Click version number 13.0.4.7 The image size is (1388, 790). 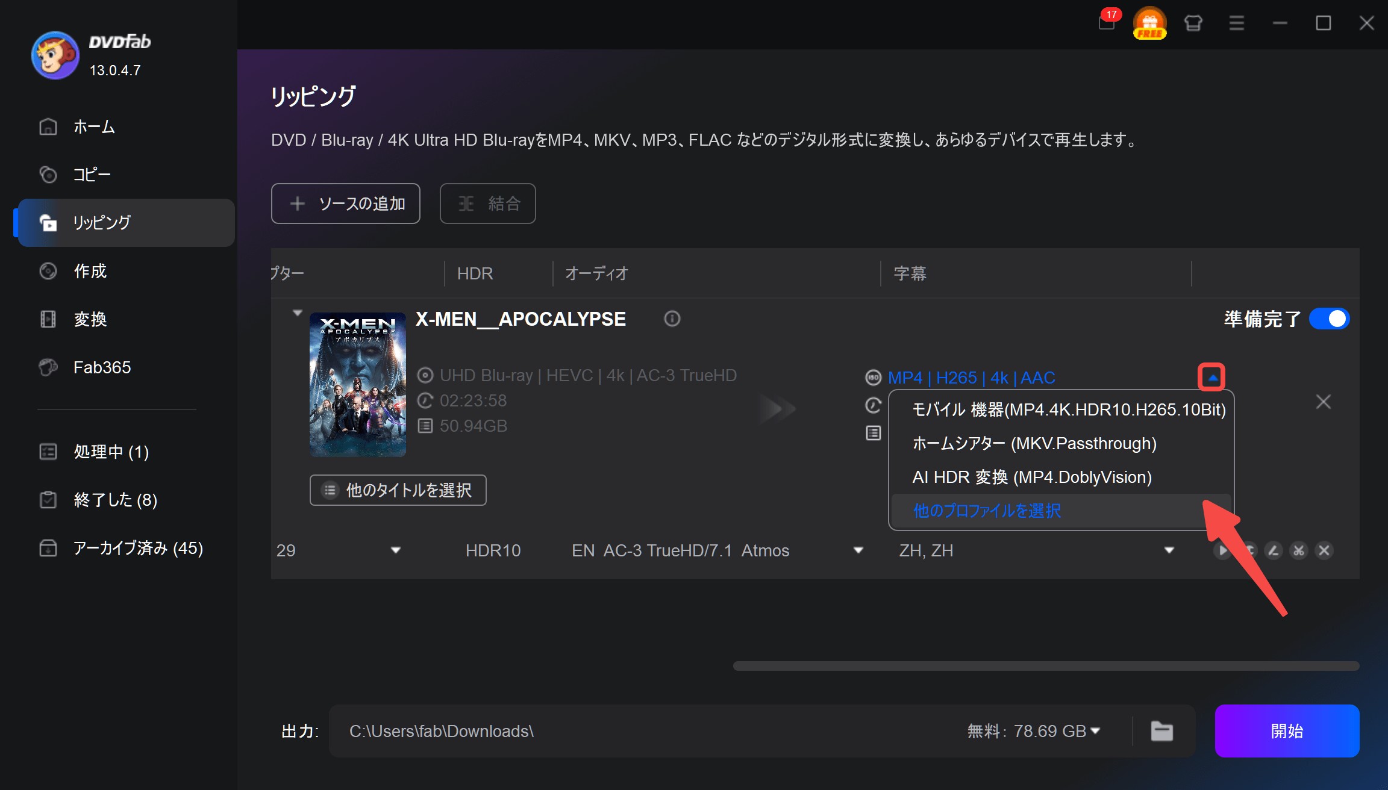(x=115, y=70)
